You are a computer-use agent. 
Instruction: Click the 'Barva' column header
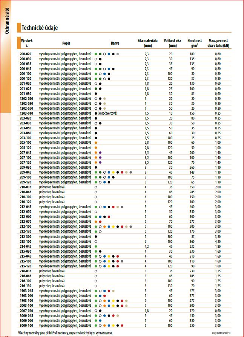tap(115, 43)
